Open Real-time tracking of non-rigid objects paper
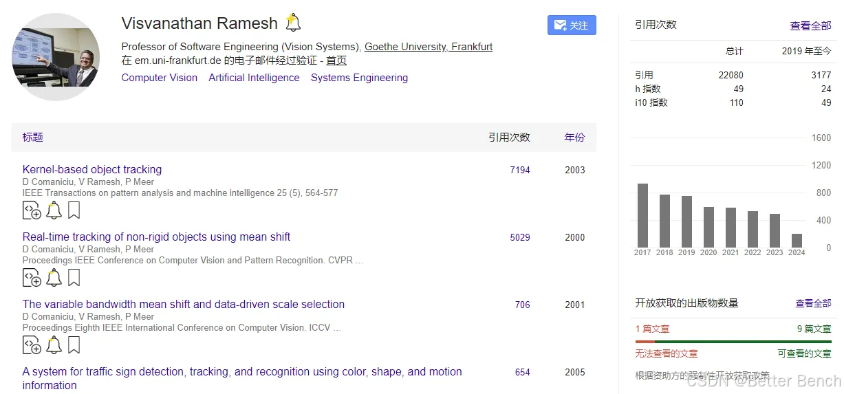The image size is (844, 394). point(156,237)
